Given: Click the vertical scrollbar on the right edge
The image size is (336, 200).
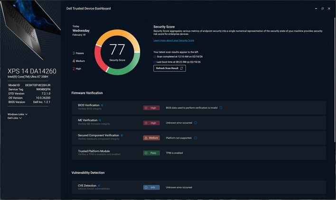Looking at the screenshot, I should tap(335, 79).
